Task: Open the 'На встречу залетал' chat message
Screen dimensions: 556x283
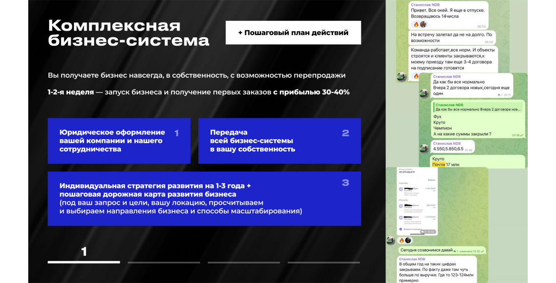Action: (452, 38)
